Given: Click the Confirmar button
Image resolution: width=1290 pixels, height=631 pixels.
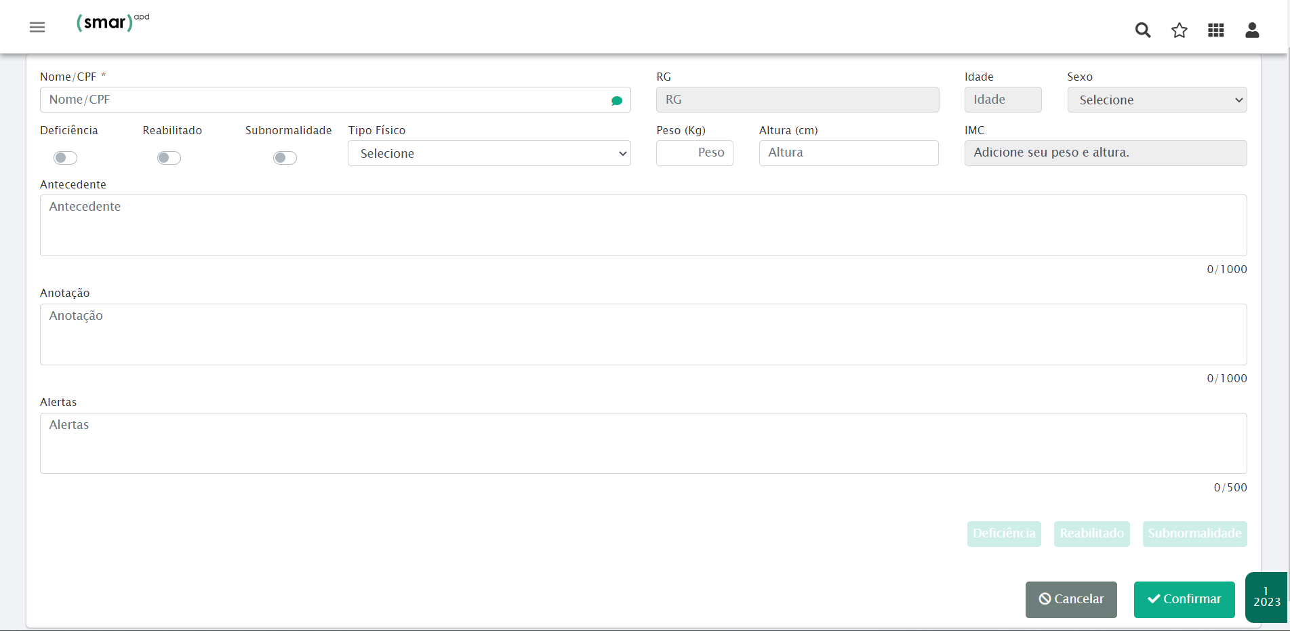Looking at the screenshot, I should 1184,599.
